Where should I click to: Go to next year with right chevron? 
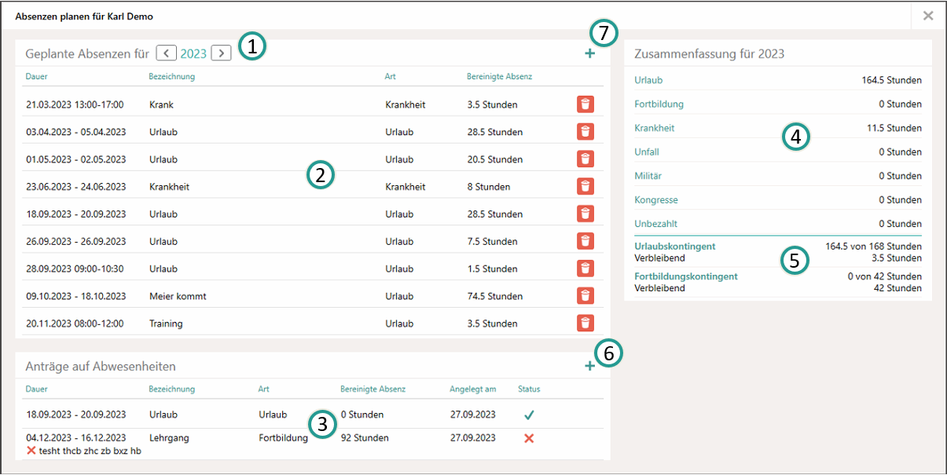[222, 53]
